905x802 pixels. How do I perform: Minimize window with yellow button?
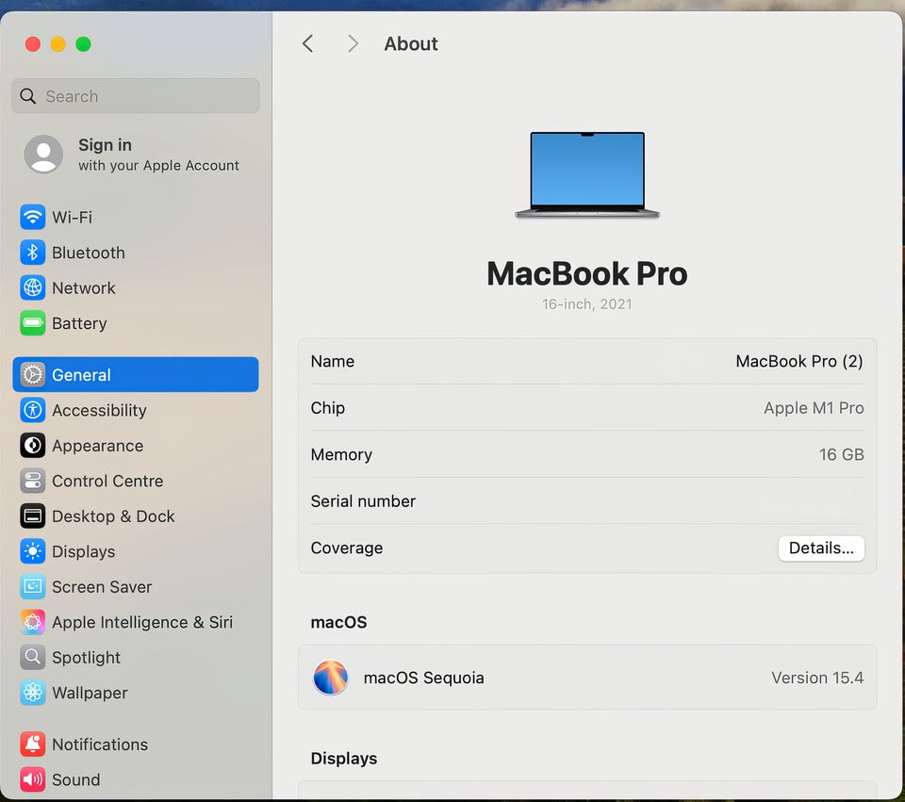(x=58, y=44)
